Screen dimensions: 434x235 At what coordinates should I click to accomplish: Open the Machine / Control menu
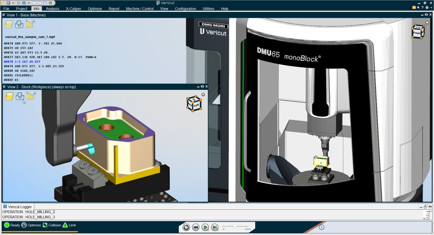coord(140,9)
